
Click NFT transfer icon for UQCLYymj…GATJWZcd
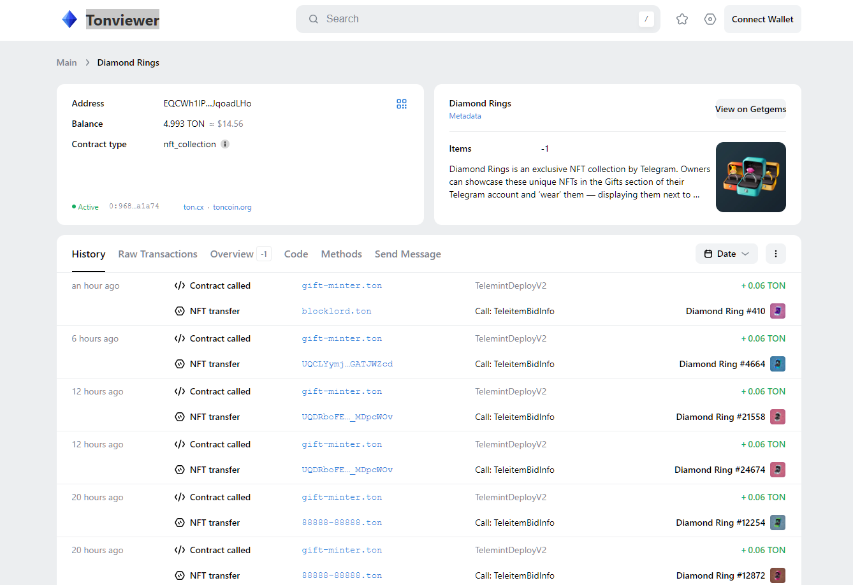(x=180, y=364)
